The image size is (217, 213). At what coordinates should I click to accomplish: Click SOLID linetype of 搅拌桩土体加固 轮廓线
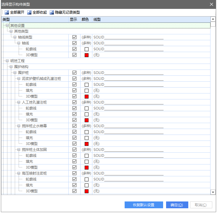pyautogui.click(x=99, y=156)
